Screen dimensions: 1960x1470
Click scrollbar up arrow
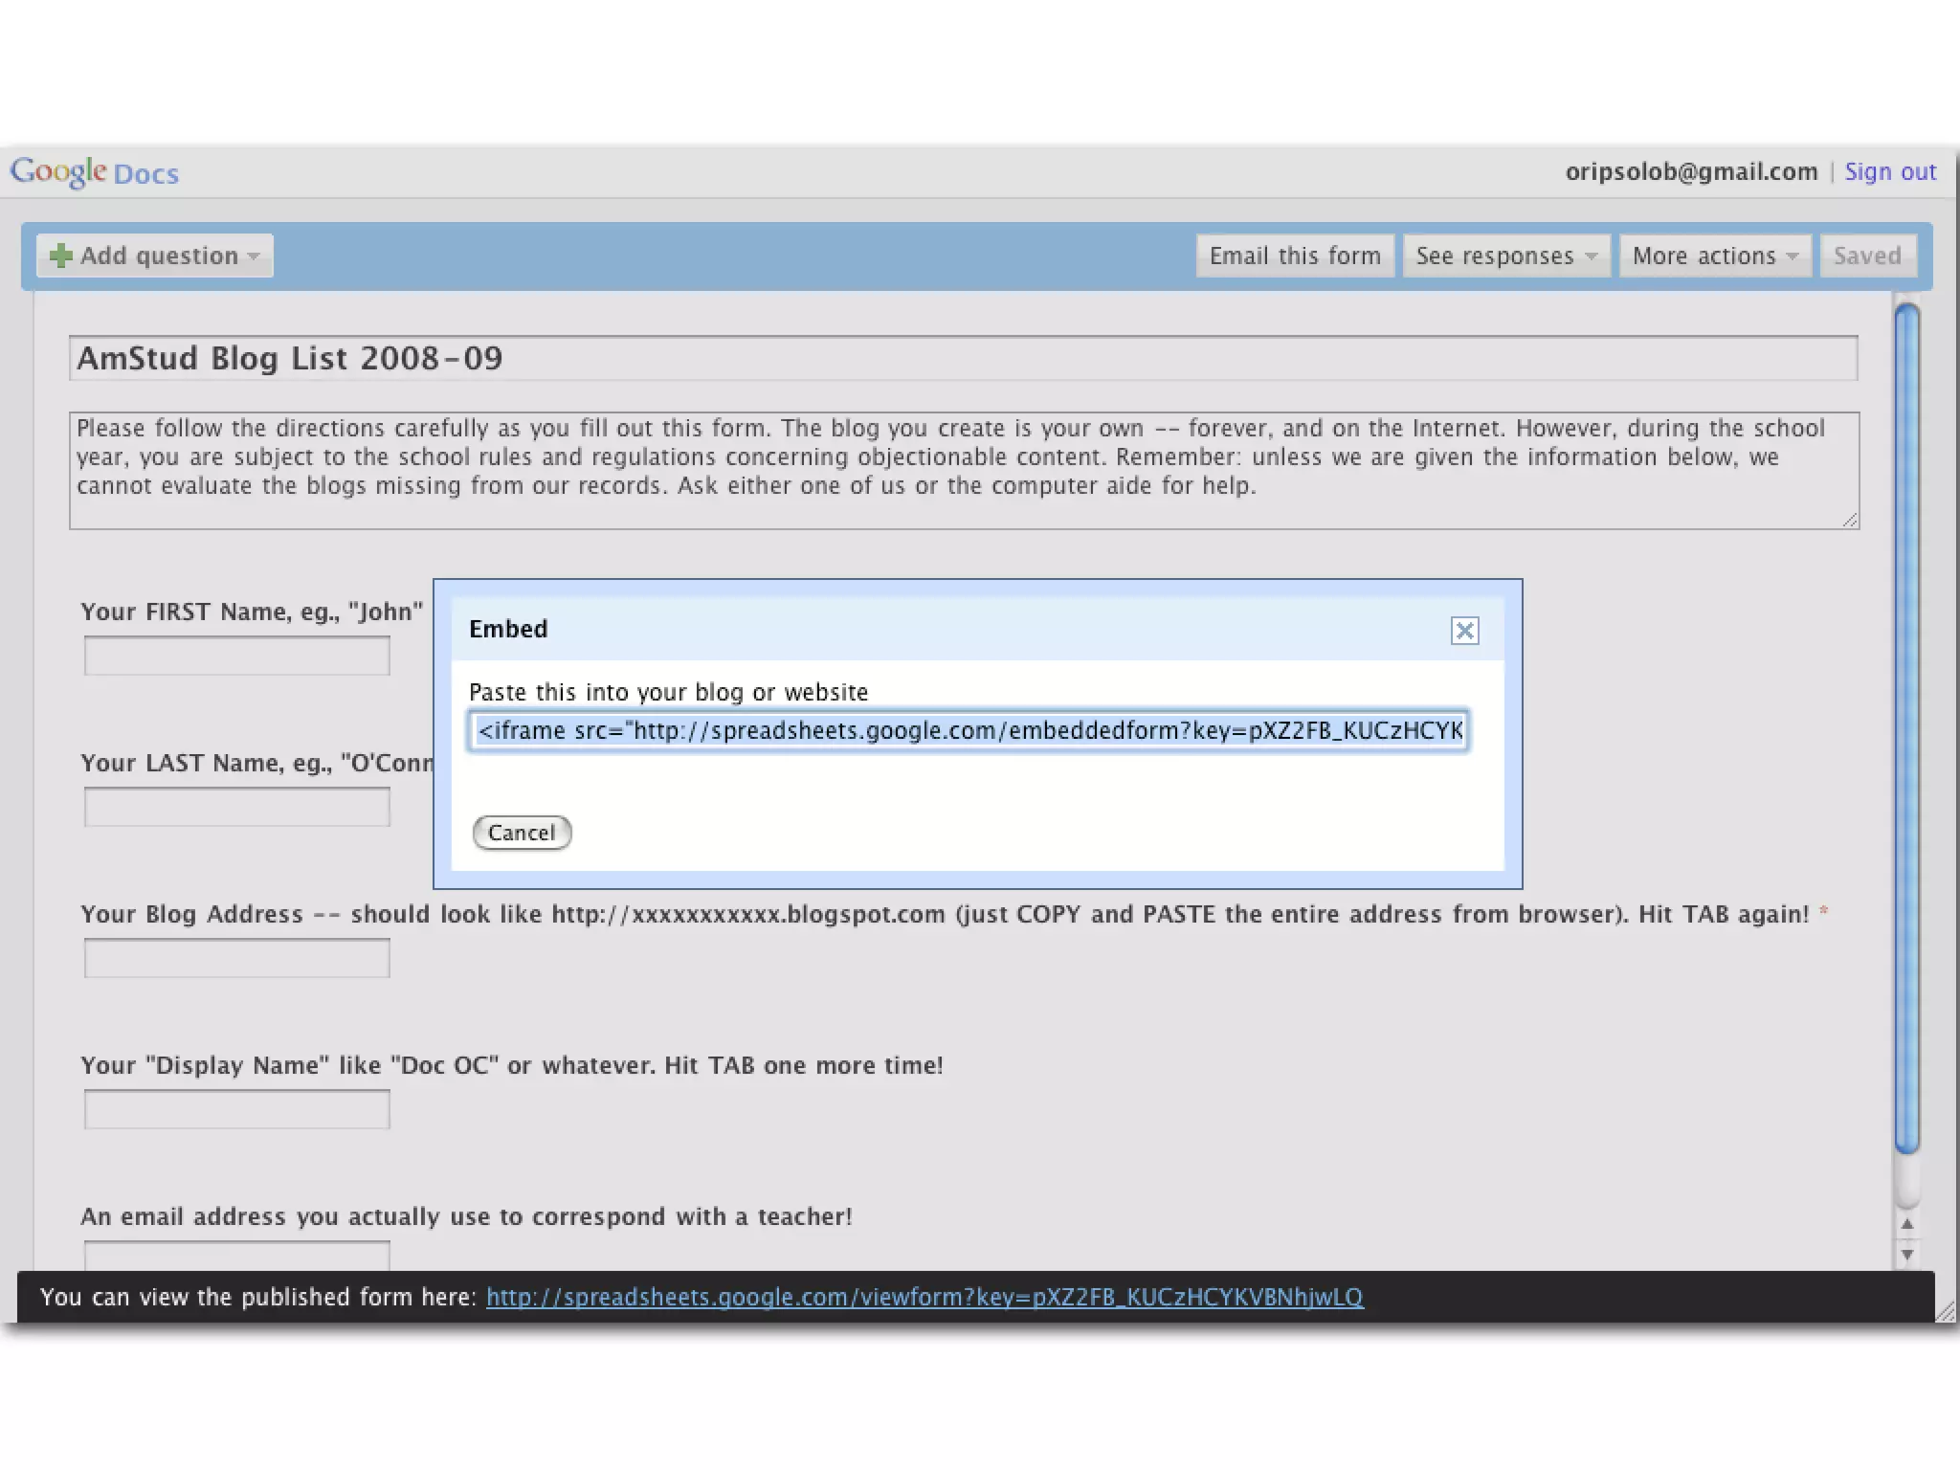coord(1906,1224)
